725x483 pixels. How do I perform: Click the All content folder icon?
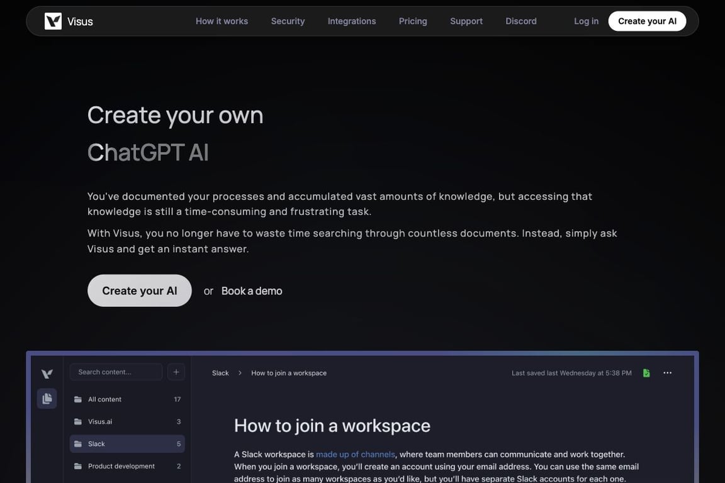(x=78, y=399)
